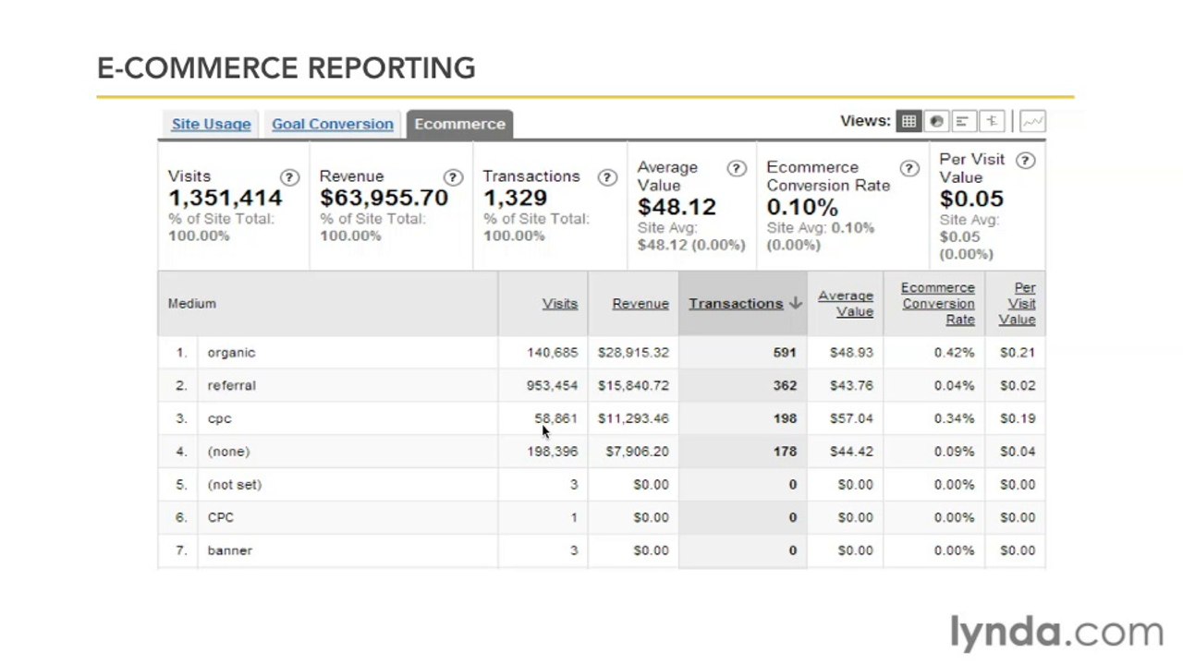
Task: Switch to the pie chart view
Action: point(936,121)
